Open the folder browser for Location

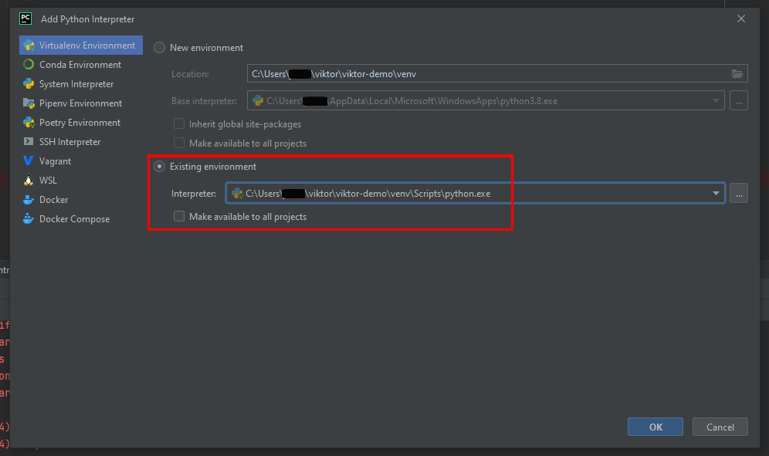pyautogui.click(x=737, y=73)
